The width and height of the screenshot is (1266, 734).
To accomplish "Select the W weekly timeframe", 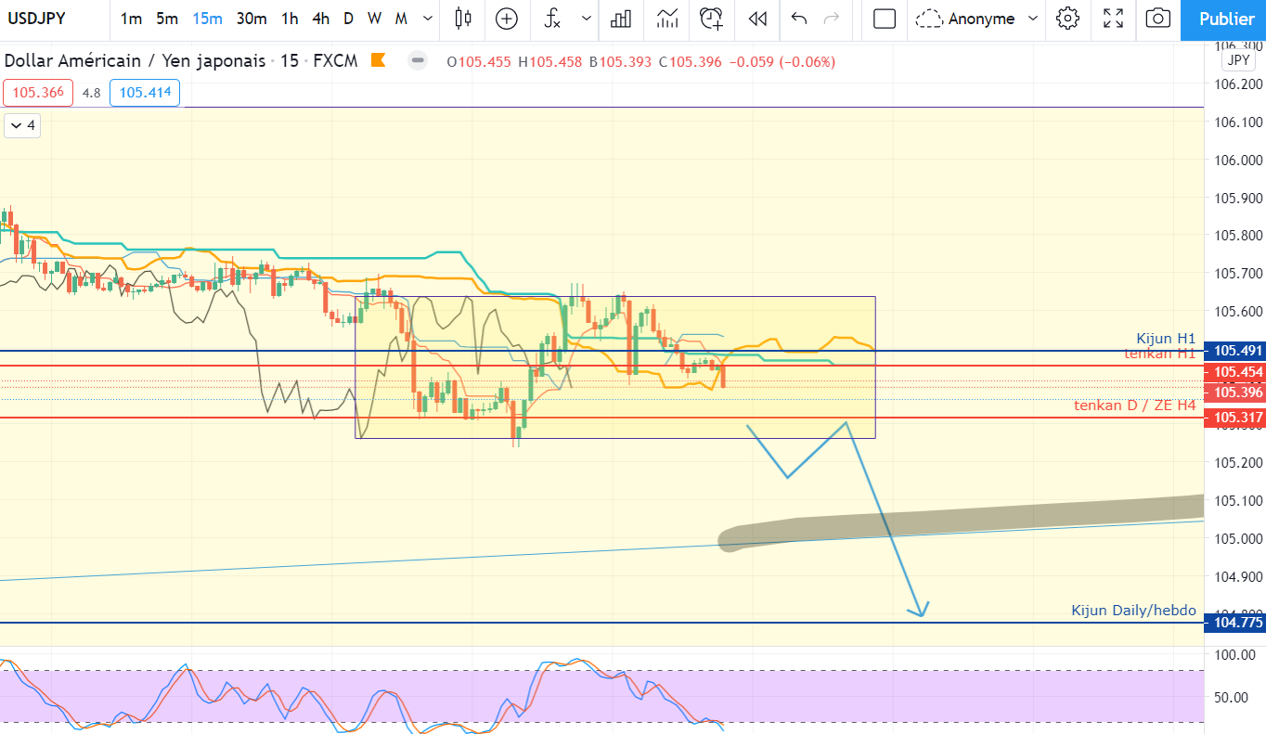I will tap(374, 19).
